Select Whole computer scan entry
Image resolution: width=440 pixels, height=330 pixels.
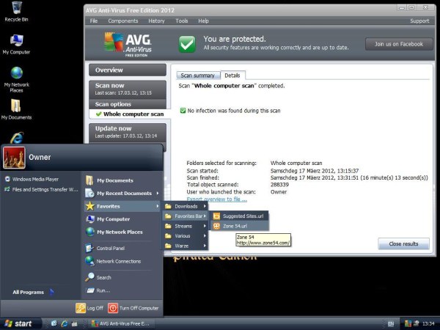(x=130, y=114)
